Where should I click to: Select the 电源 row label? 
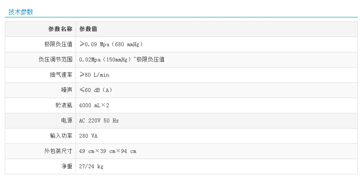coord(67,121)
